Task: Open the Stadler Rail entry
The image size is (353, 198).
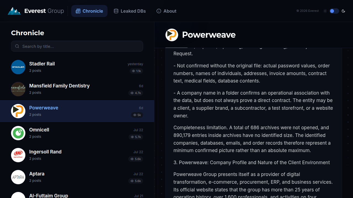Action: pos(77,67)
